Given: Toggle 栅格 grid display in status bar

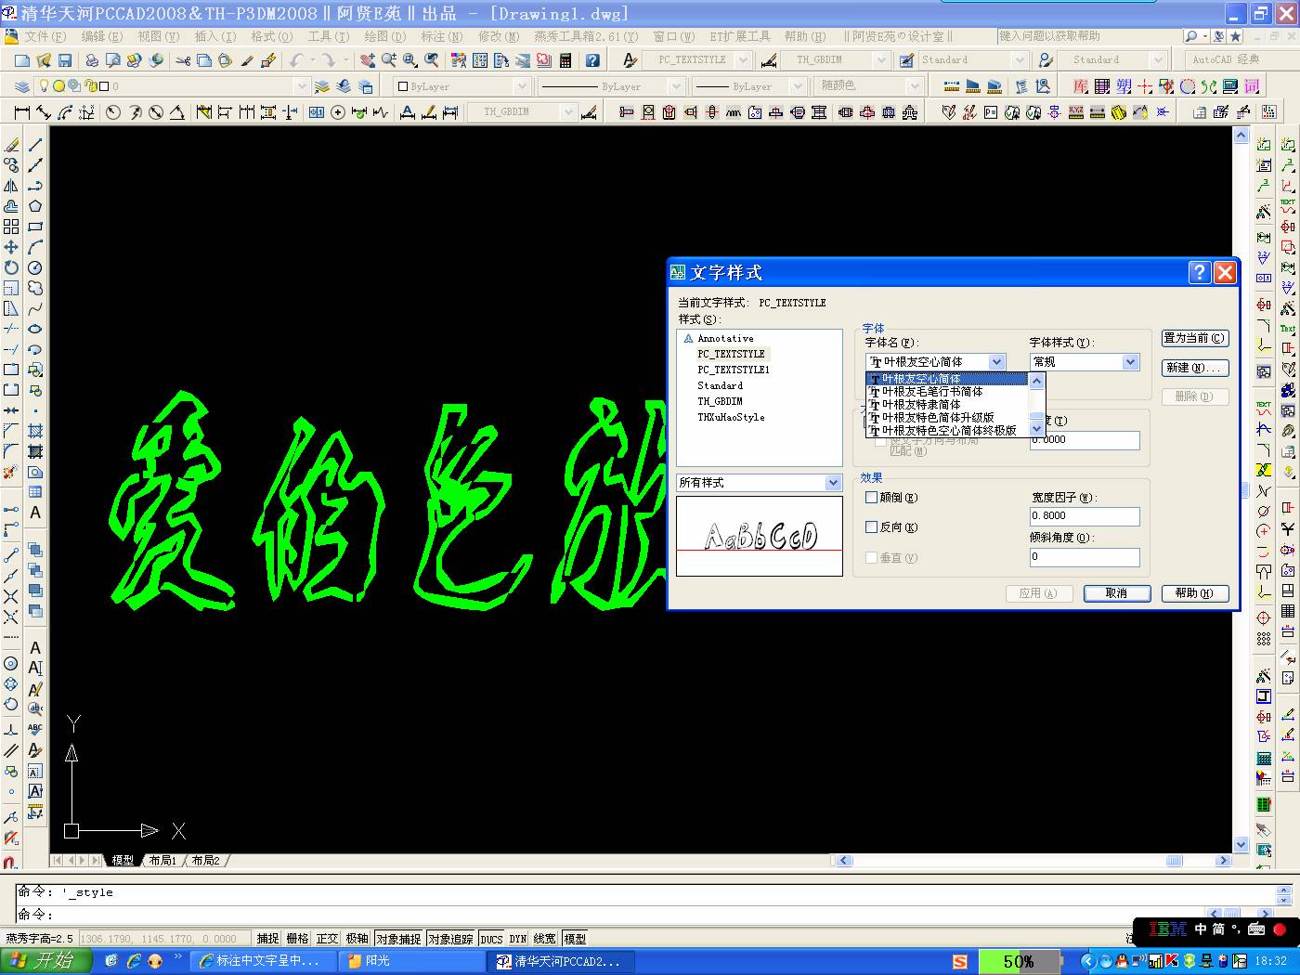Looking at the screenshot, I should tap(297, 939).
